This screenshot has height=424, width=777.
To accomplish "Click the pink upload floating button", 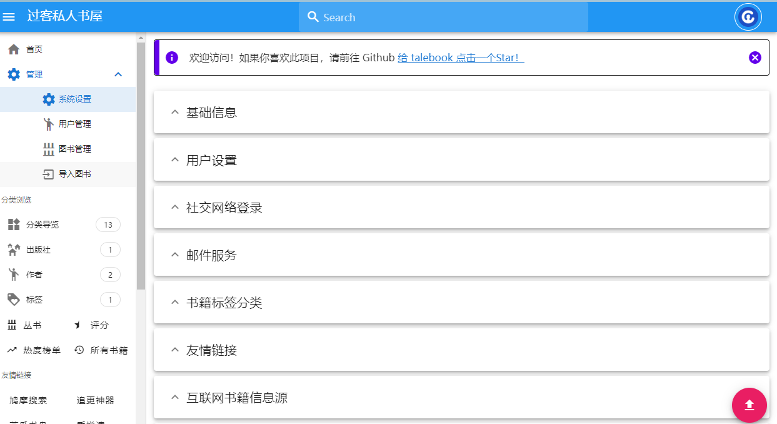I will point(749,405).
